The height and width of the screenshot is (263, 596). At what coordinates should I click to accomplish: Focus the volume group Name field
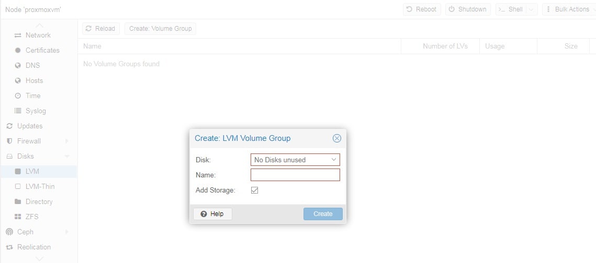(295, 175)
